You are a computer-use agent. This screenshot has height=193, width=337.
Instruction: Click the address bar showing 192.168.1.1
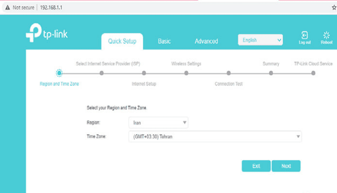click(144, 8)
